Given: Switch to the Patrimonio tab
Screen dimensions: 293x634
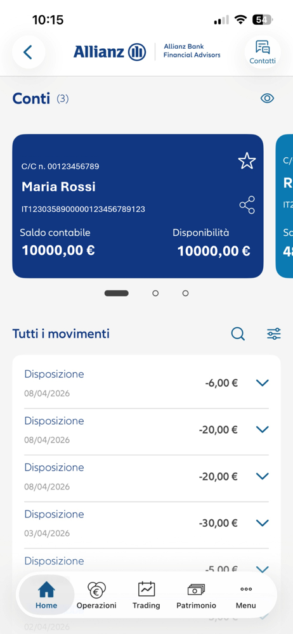Looking at the screenshot, I should (196, 595).
